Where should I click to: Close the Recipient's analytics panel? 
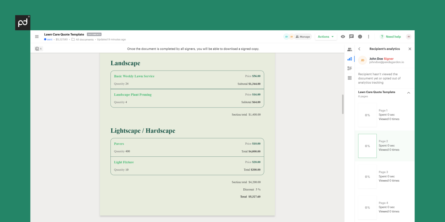coord(410,49)
